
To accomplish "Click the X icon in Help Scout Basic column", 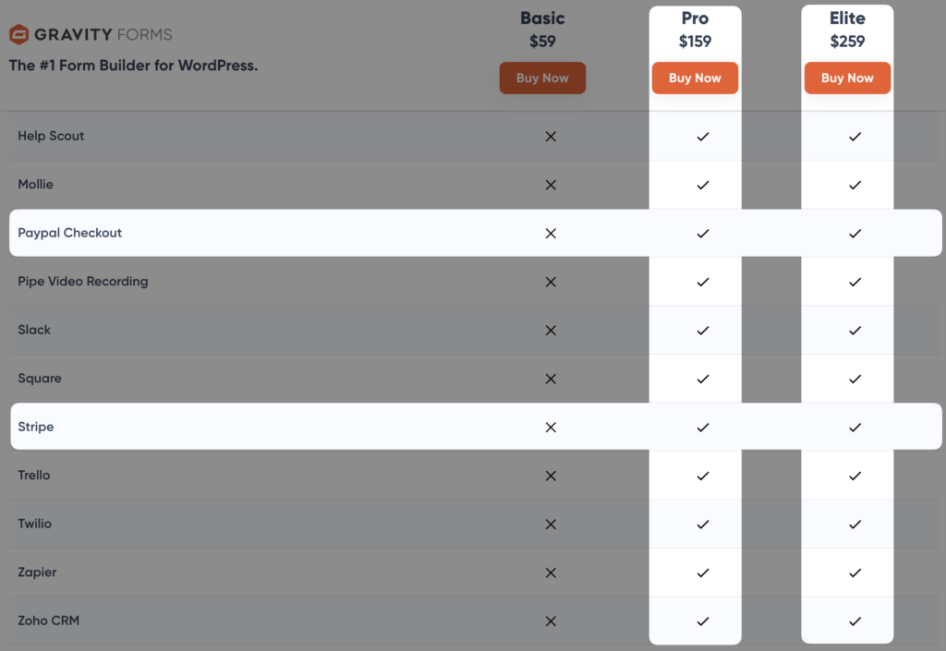I will click(x=551, y=137).
